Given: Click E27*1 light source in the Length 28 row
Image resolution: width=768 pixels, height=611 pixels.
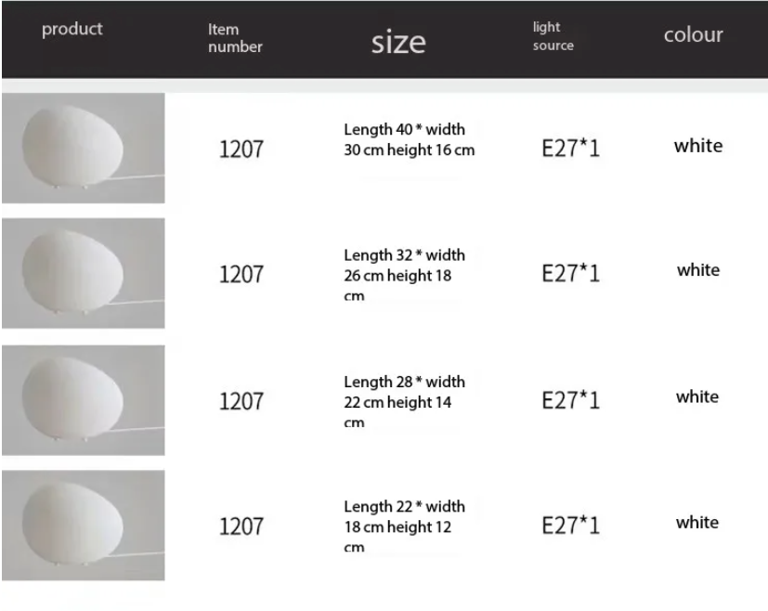Looking at the screenshot, I should pyautogui.click(x=570, y=400).
